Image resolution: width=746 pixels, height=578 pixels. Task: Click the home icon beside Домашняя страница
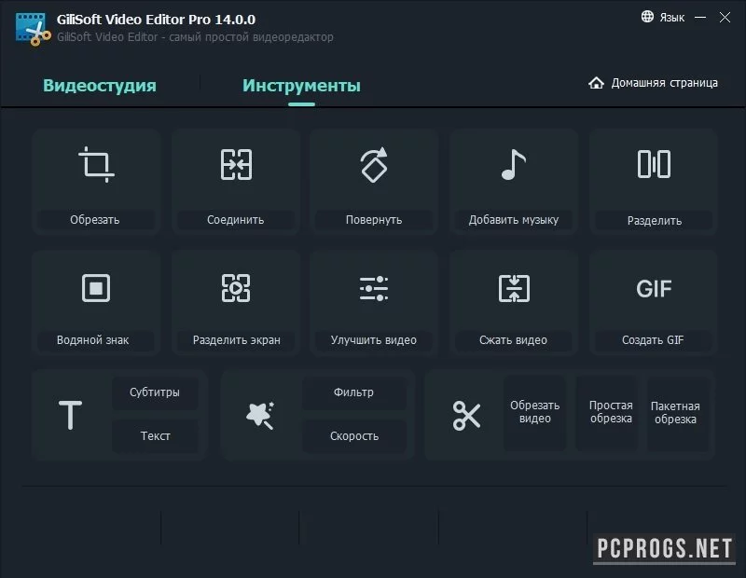point(596,83)
